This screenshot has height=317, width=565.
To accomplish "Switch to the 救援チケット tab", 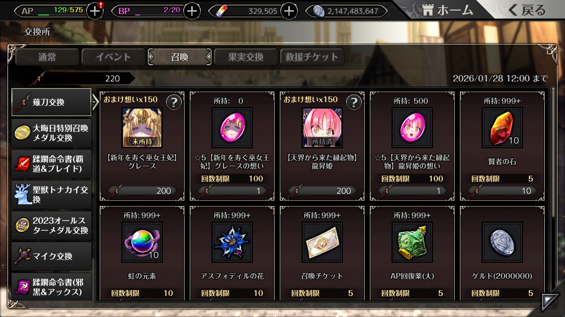I will click(312, 57).
